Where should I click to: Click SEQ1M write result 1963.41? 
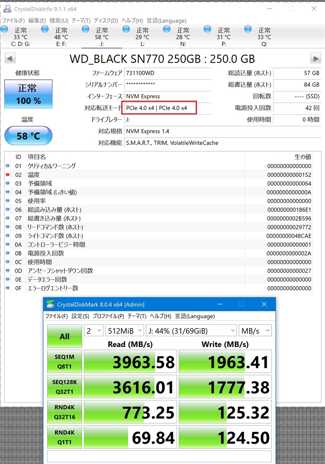(x=225, y=361)
